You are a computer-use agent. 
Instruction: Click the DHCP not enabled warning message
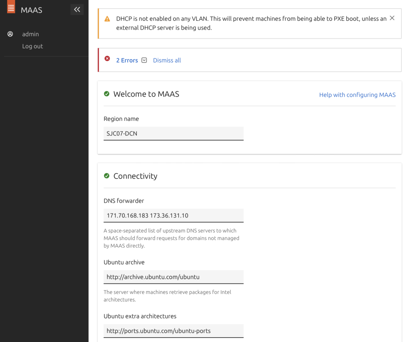(x=251, y=23)
